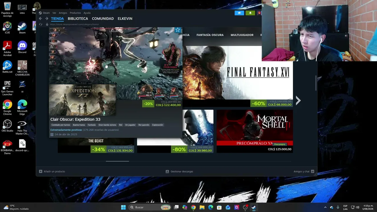The height and width of the screenshot is (212, 377).
Task: Click the Añadir un producto link
Action: click(x=54, y=171)
